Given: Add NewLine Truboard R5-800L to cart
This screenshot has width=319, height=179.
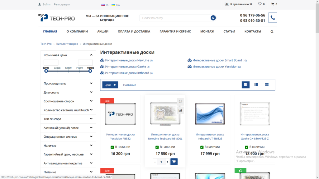Looking at the screenshot, I should click(x=174, y=162).
